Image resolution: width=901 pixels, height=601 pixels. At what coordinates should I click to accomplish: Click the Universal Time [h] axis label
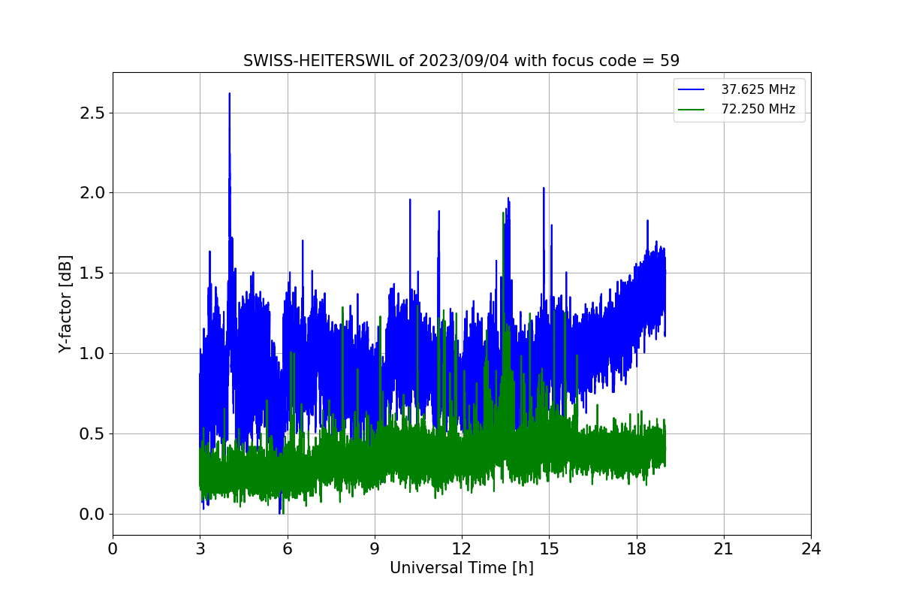[x=462, y=568]
